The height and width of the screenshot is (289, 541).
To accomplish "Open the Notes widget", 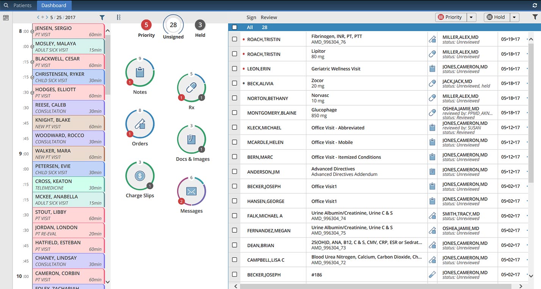I will pyautogui.click(x=140, y=72).
